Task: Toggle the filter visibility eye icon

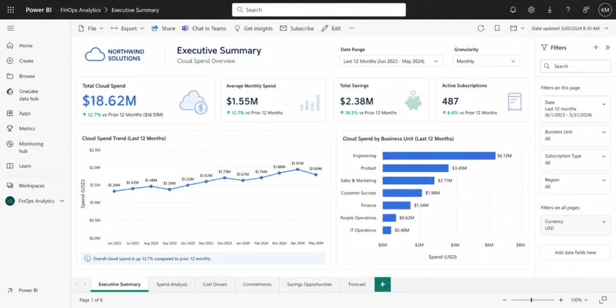Action: (x=596, y=48)
